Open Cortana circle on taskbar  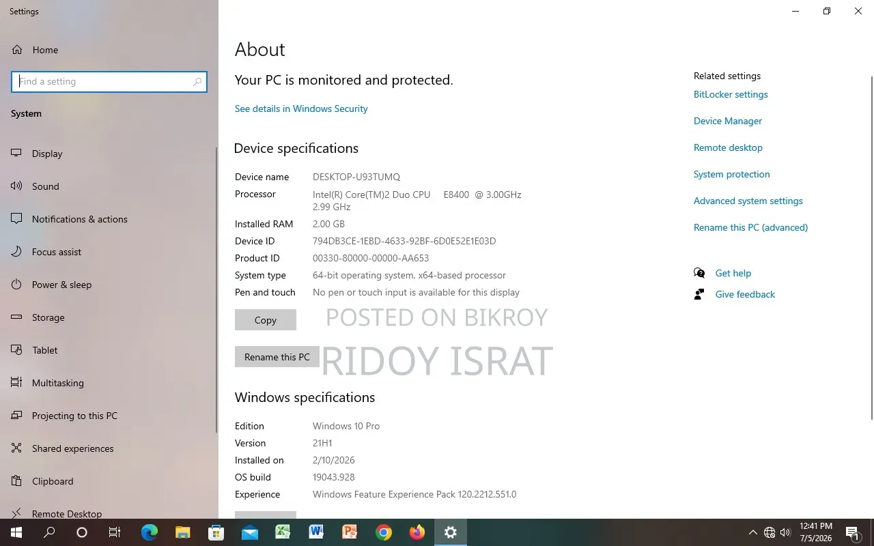[82, 532]
